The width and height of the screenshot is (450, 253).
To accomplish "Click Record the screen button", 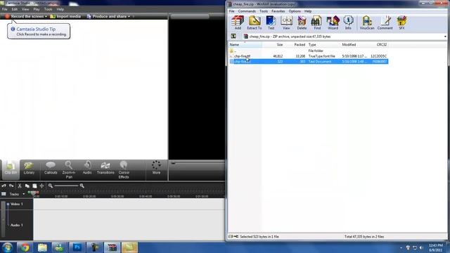I will (x=25, y=16).
